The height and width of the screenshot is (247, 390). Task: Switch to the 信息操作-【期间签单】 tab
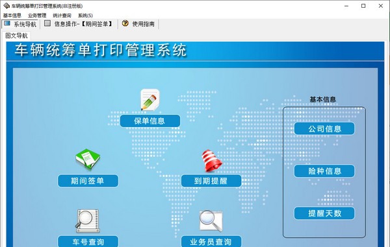[79, 24]
